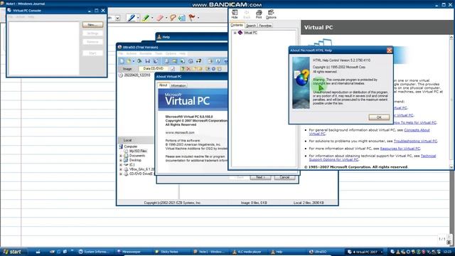Click the Mount to virtual drive icon UltraISO
455x256 pixels.
(191, 61)
